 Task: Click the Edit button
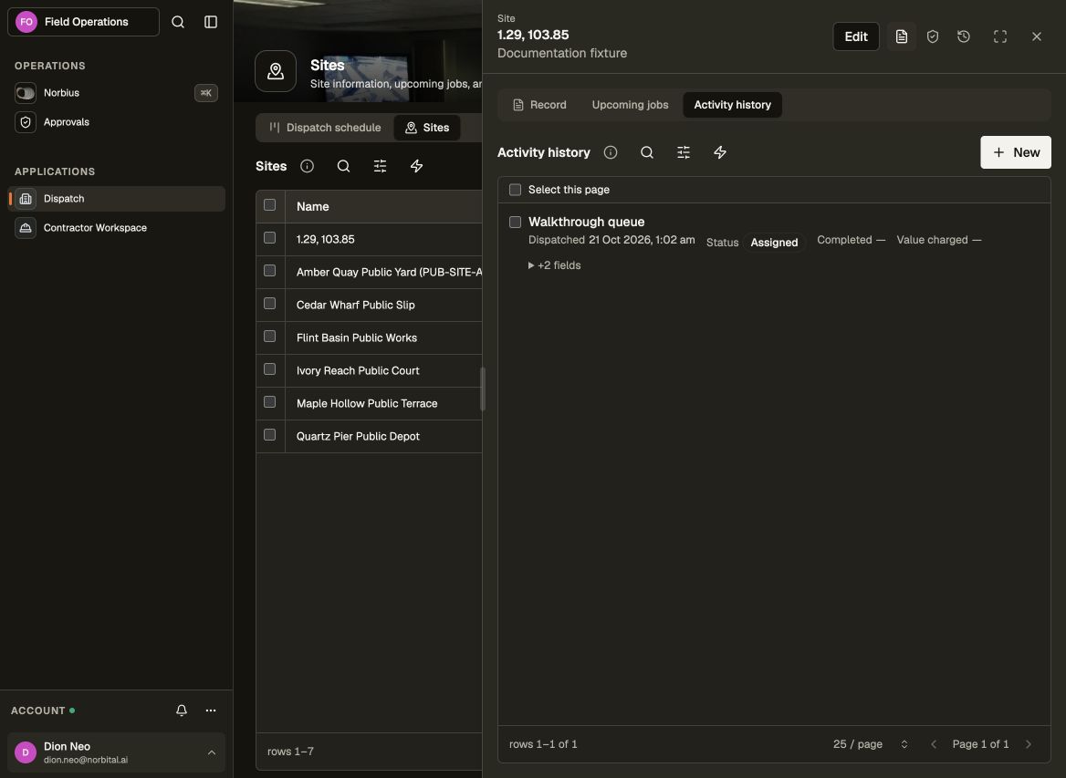coord(856,36)
